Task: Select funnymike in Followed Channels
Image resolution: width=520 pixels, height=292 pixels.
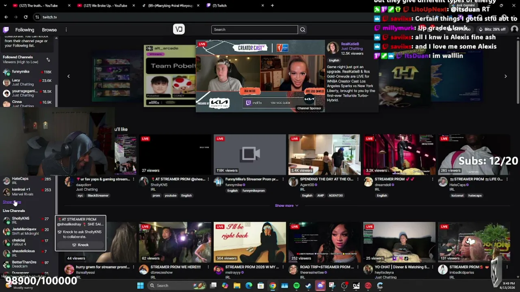Action: pyautogui.click(x=28, y=72)
